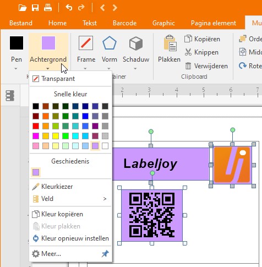Open the Pagina element tab

214,23
